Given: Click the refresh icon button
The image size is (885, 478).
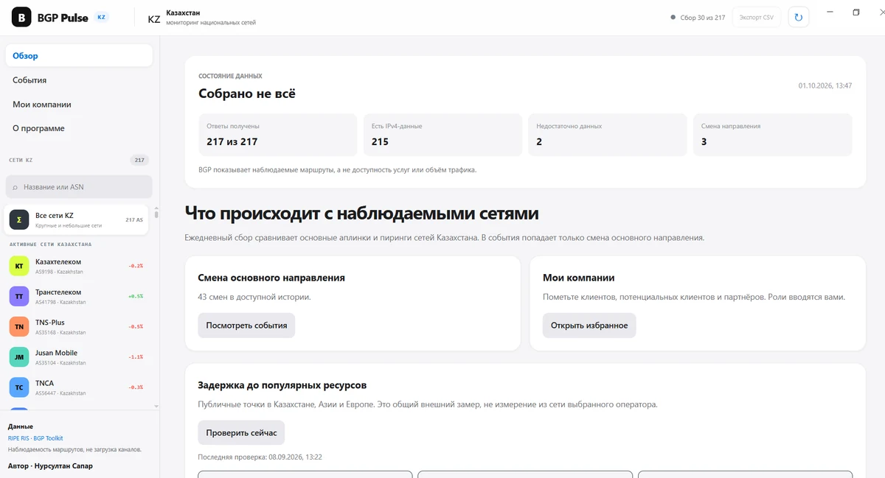Looking at the screenshot, I should point(798,18).
